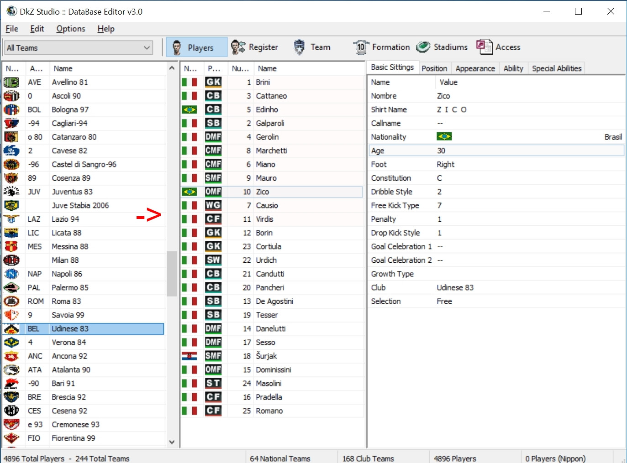Click the Club value Udinese 83

point(455,287)
